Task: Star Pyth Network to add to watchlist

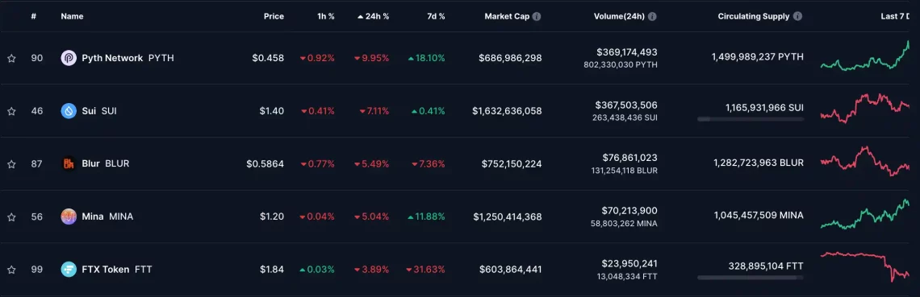Action: tap(11, 59)
